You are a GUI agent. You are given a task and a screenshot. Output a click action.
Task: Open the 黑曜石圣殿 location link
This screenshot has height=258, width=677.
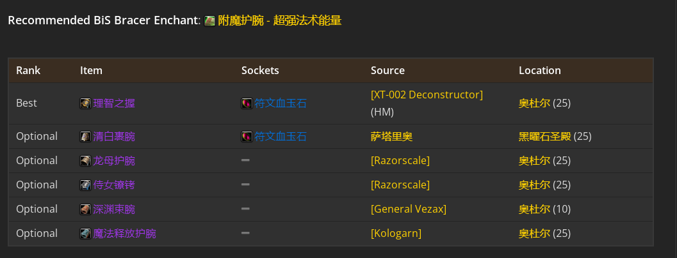tap(545, 137)
